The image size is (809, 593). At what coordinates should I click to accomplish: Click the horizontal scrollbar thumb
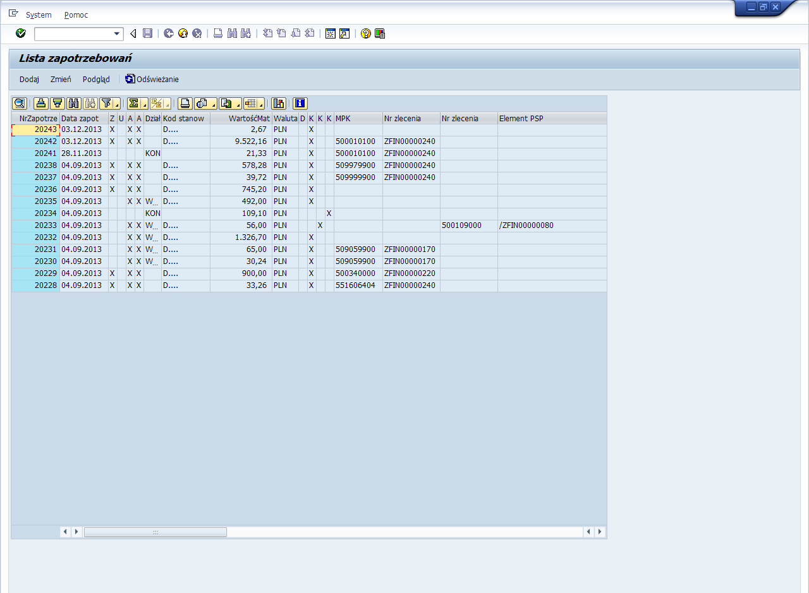pyautogui.click(x=155, y=532)
